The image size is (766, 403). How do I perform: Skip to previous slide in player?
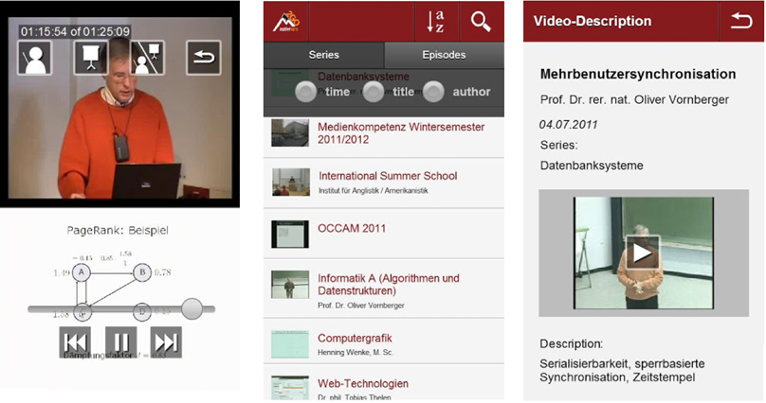tap(75, 342)
